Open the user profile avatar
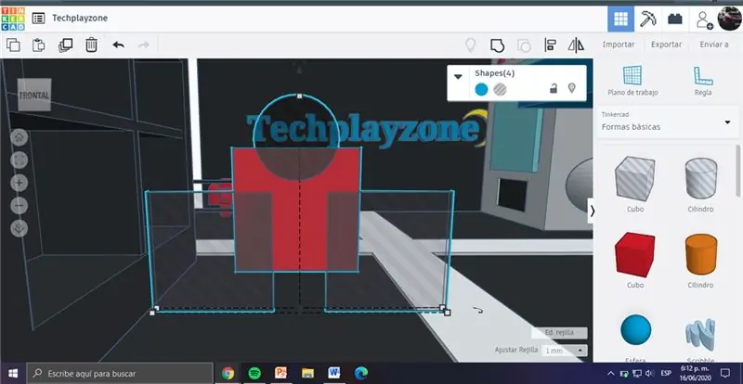This screenshot has width=743, height=384. [730, 19]
